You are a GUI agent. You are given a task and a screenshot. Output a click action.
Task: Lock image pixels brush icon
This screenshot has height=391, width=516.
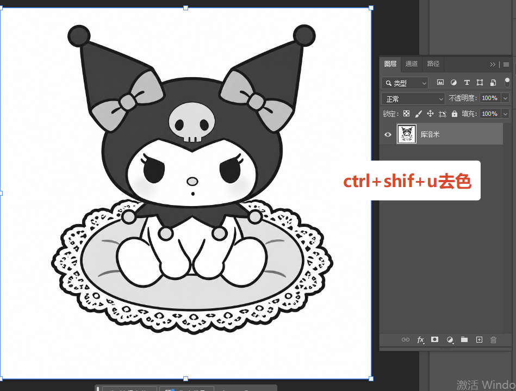418,114
